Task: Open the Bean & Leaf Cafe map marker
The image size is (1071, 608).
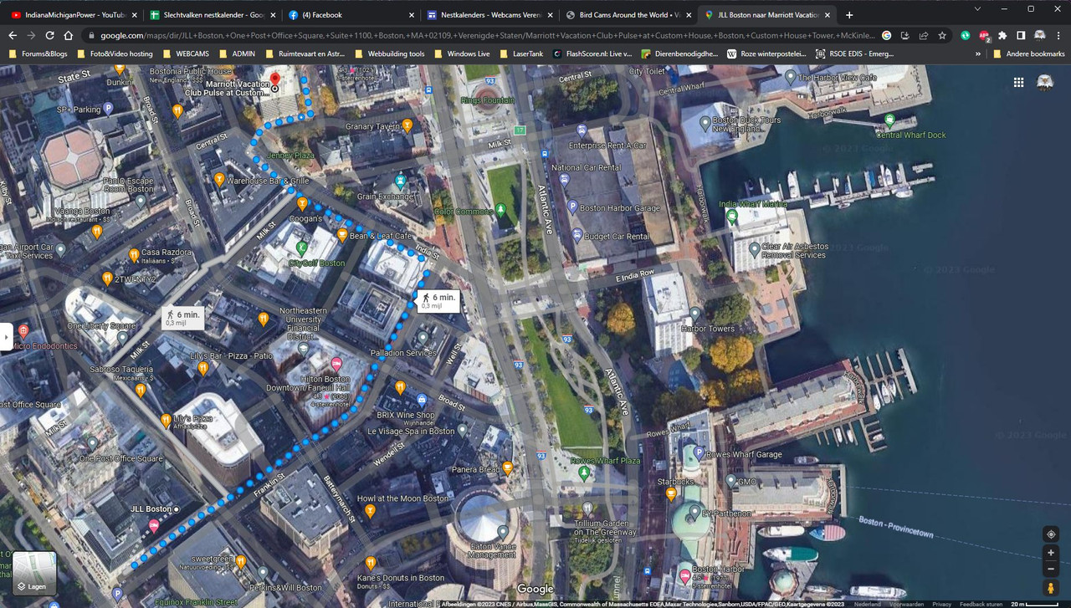Action: (x=342, y=236)
